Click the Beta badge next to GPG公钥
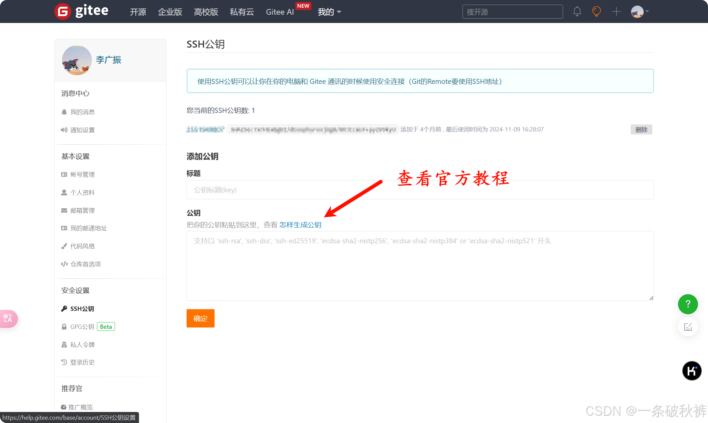708x423 pixels. click(106, 327)
